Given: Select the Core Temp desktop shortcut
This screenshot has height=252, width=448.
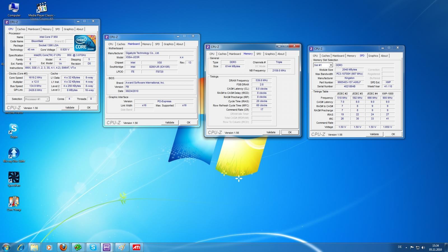Looking at the screenshot, I should tap(14, 204).
